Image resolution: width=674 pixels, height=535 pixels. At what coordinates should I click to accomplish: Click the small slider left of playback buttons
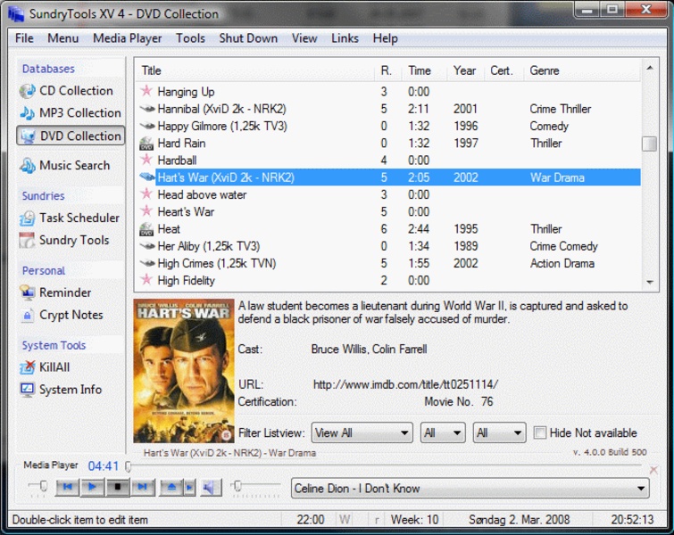click(x=43, y=486)
